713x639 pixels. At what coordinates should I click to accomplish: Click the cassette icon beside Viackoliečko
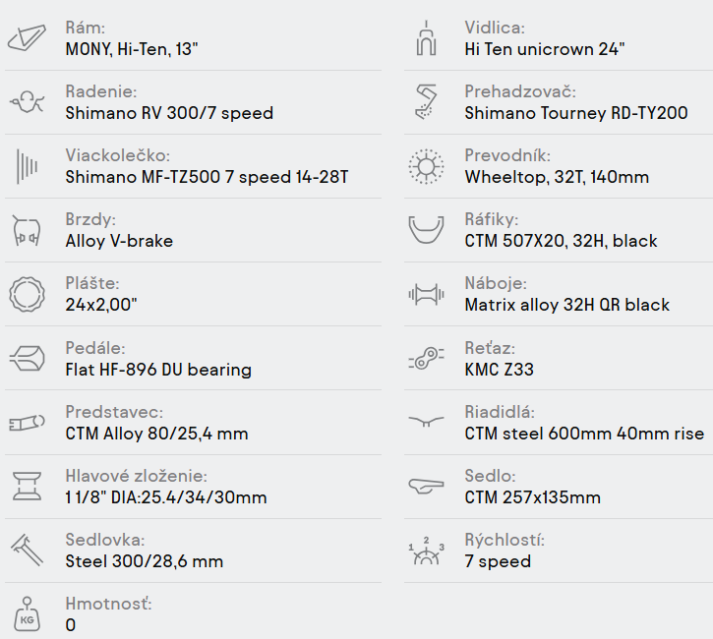click(x=27, y=165)
